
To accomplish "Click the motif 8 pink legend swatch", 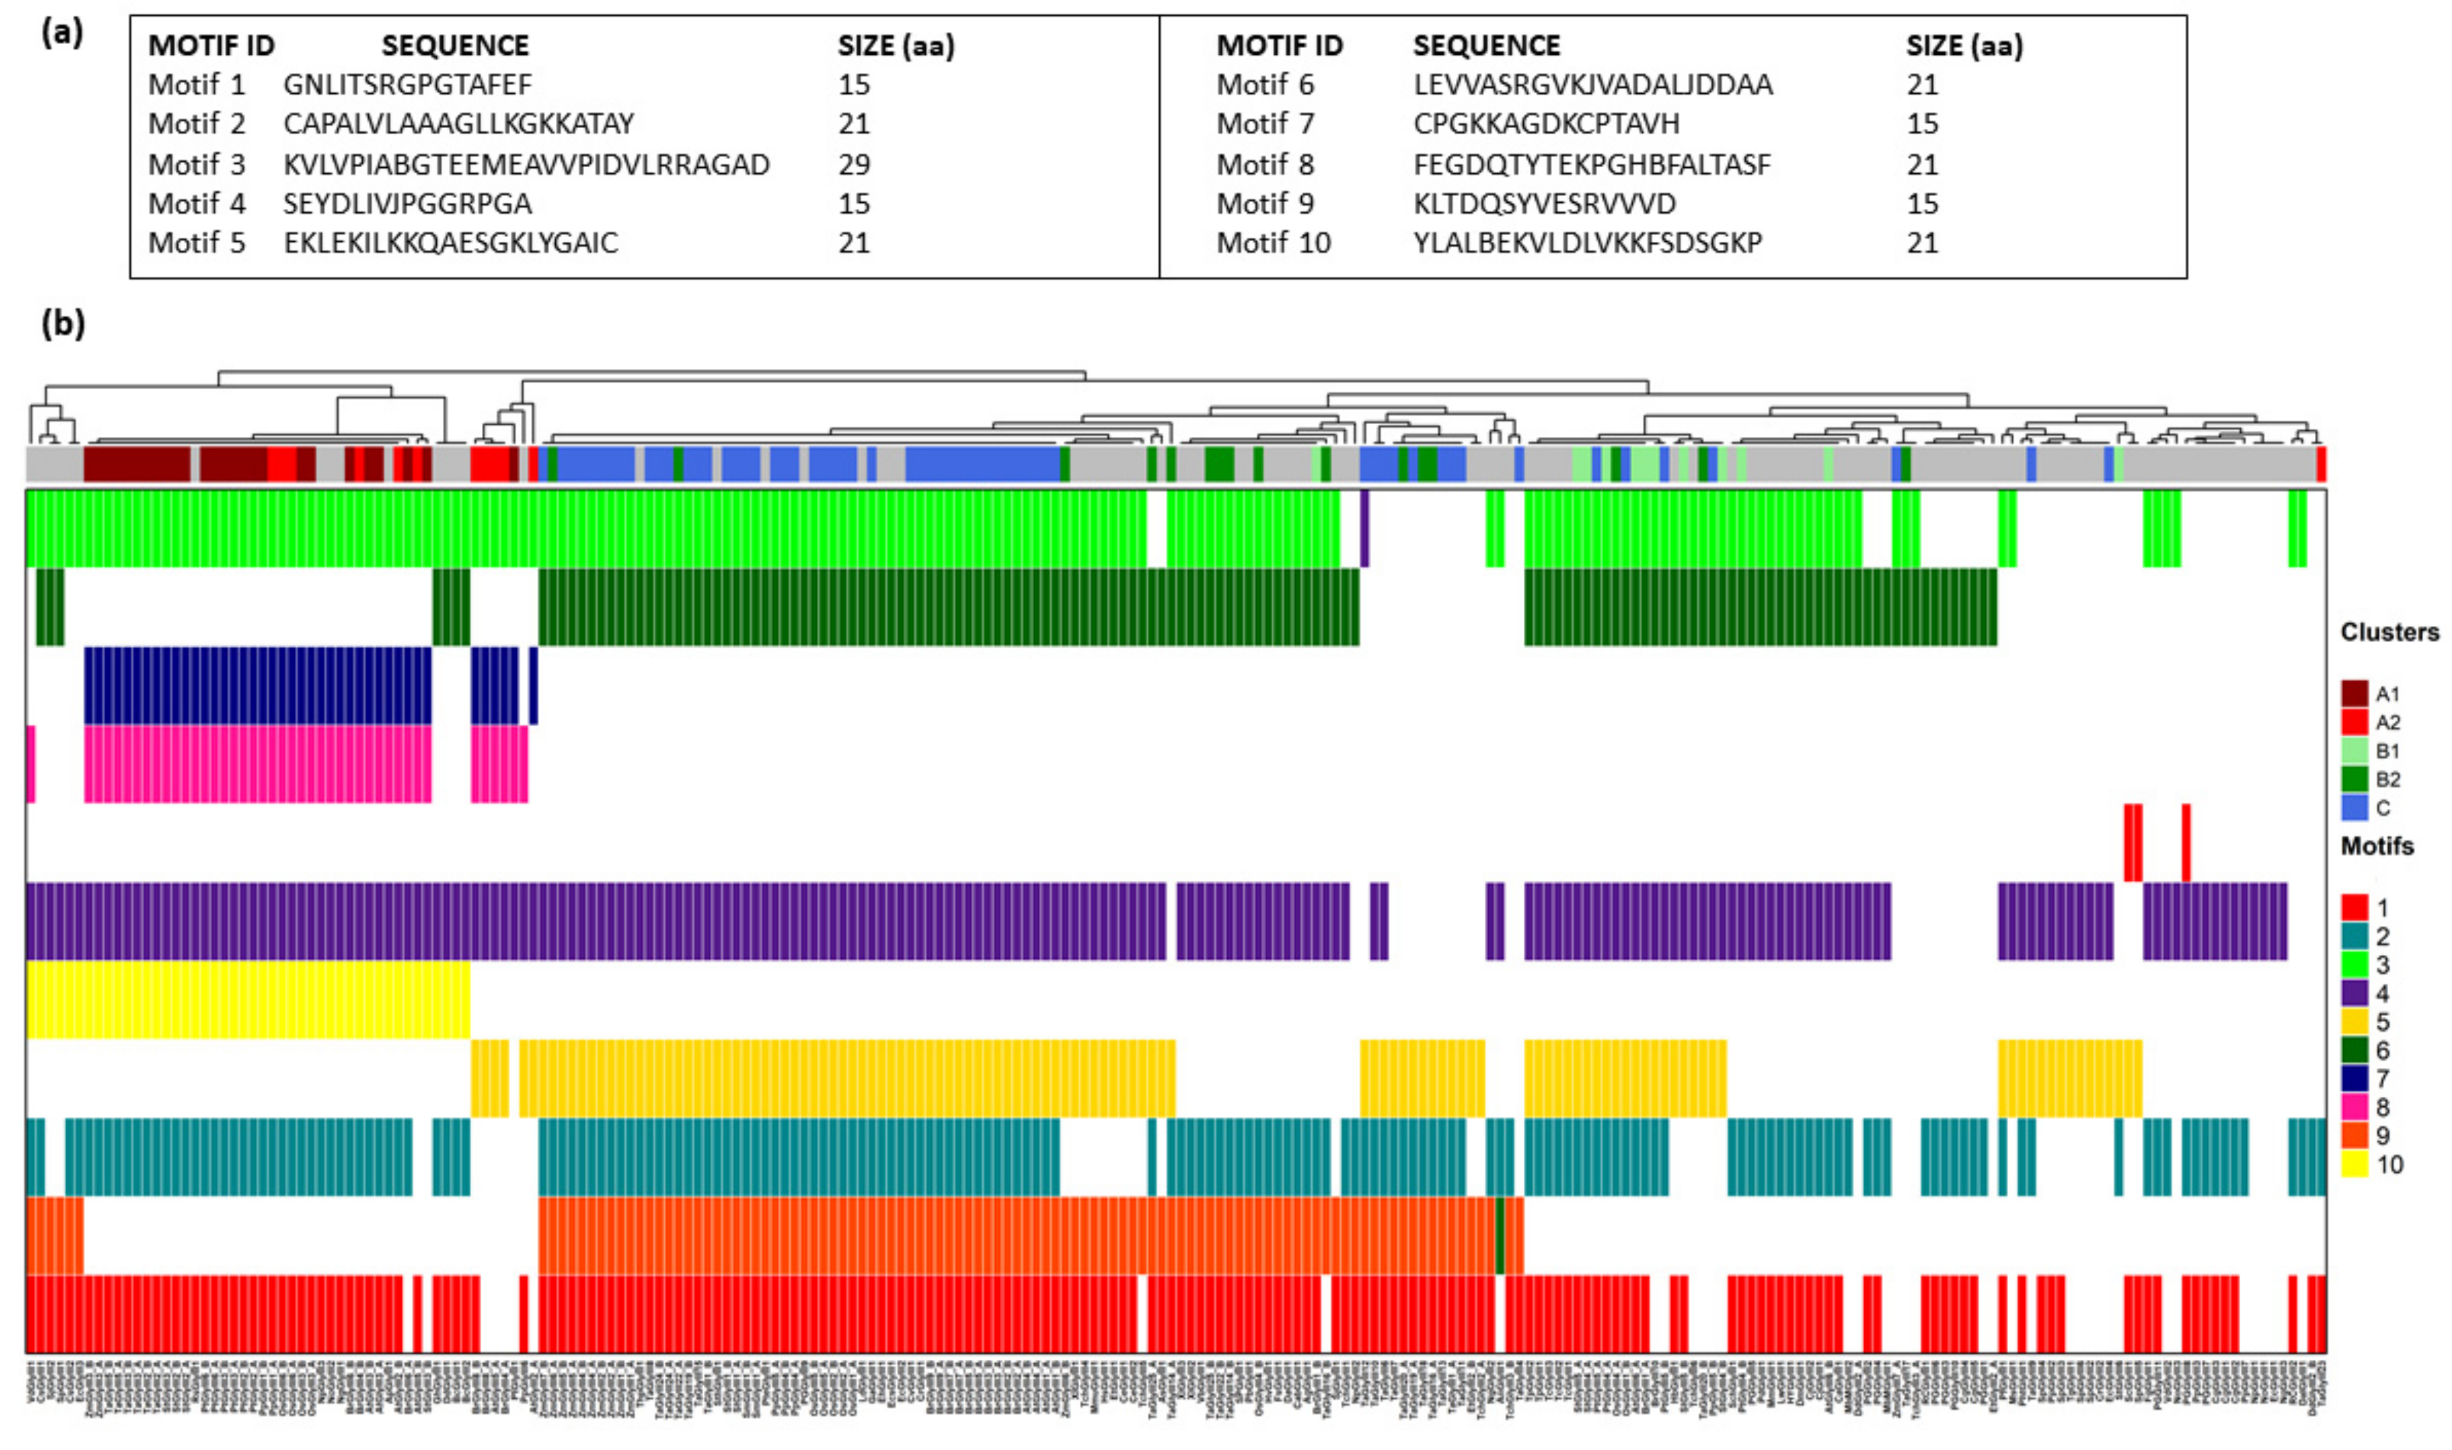I will point(2355,1107).
